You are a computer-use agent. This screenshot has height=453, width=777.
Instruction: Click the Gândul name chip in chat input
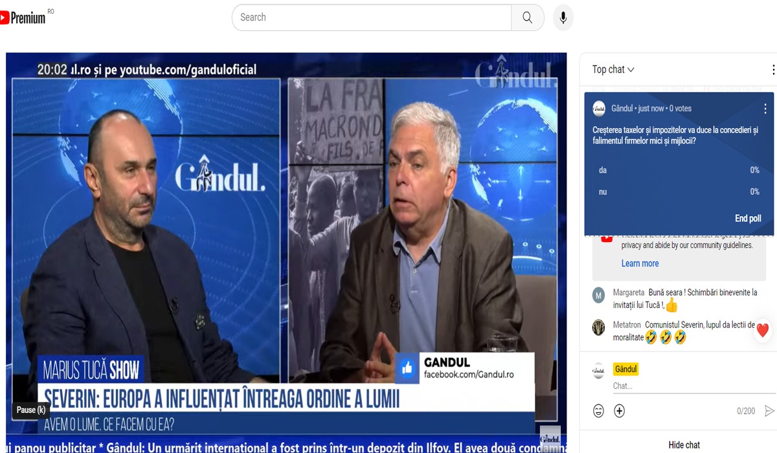625,369
